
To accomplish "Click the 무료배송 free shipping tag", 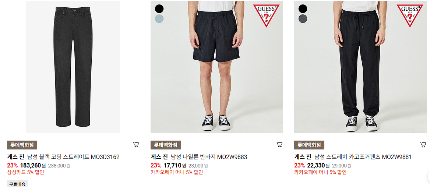I will coord(17,184).
